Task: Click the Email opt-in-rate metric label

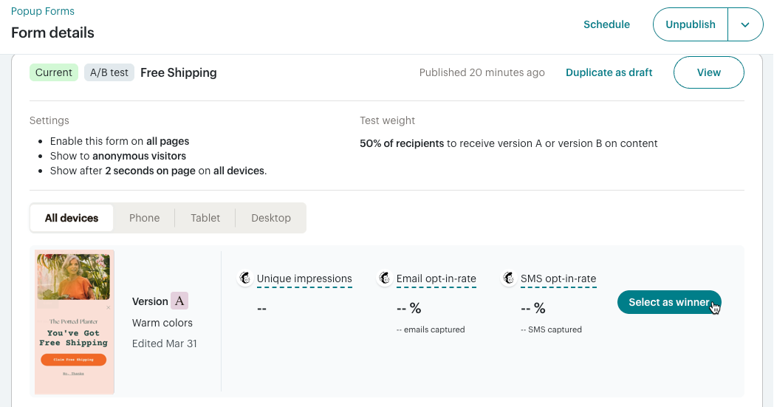Action: click(x=436, y=278)
